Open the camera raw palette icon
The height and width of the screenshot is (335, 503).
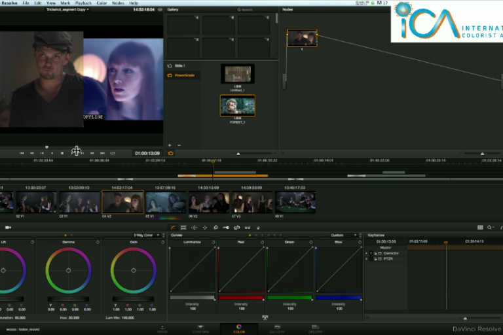[8, 227]
